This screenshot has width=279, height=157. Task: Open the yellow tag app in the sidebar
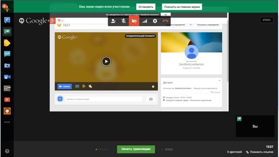tap(7, 43)
